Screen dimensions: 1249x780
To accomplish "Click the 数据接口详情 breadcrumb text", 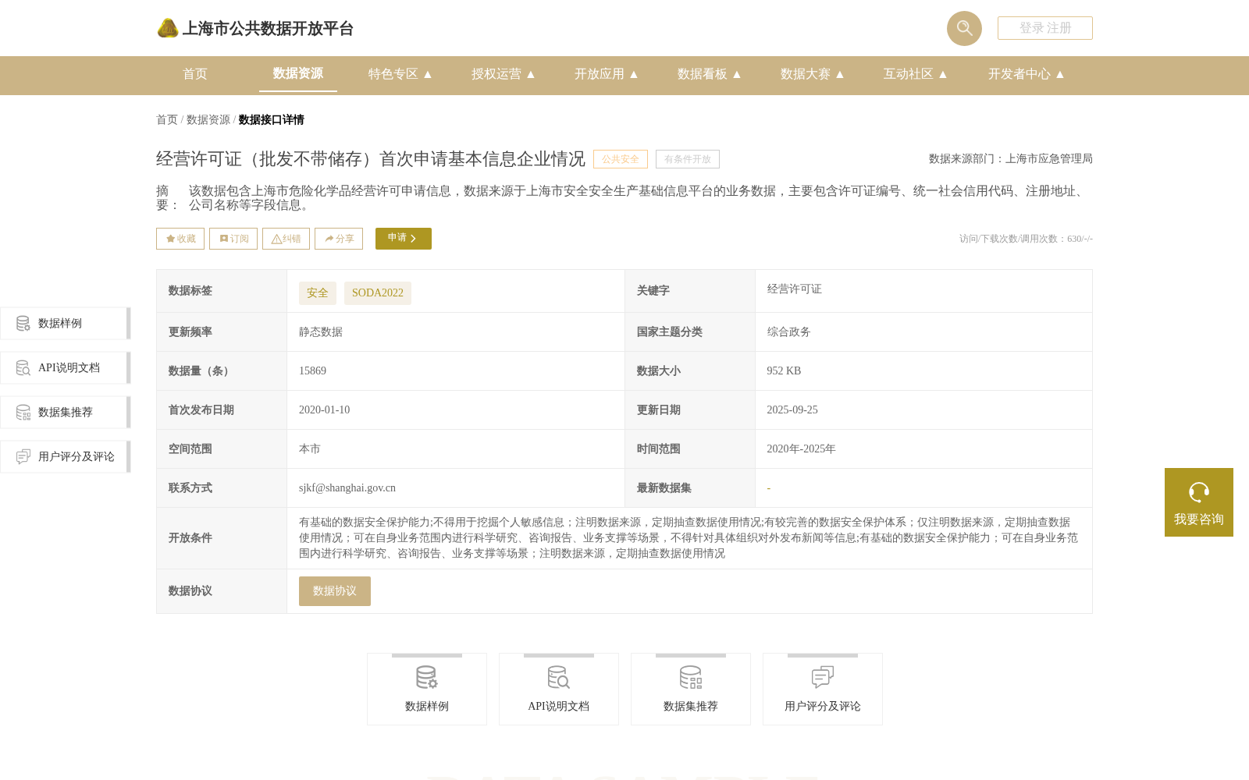I will click(272, 120).
